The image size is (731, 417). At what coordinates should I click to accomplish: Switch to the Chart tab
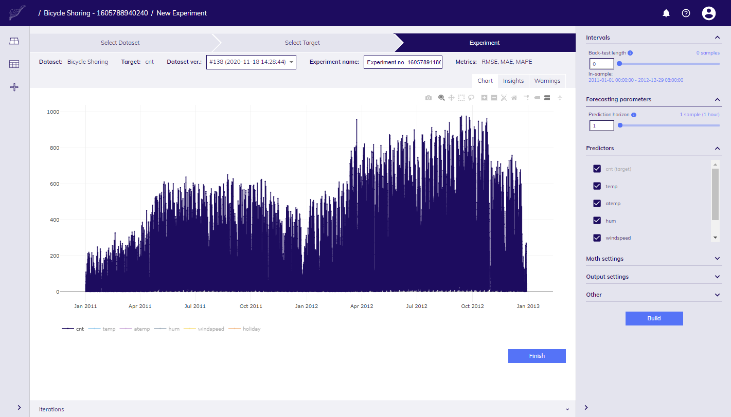click(485, 81)
